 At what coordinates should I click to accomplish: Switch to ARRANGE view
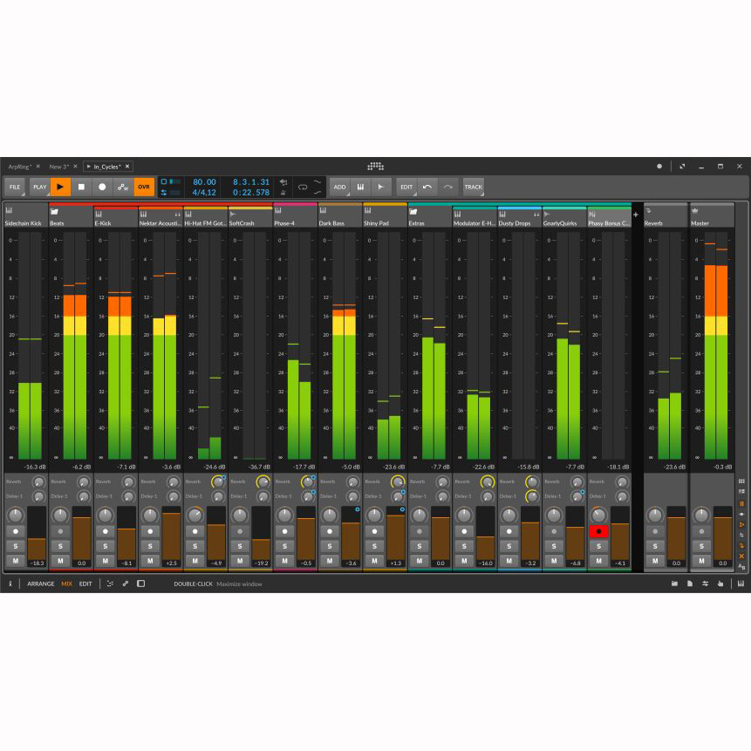pos(41,584)
